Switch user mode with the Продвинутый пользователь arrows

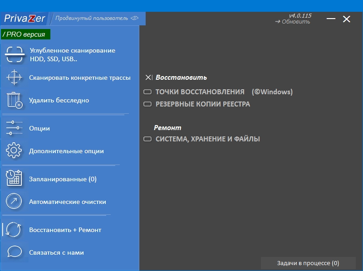[134, 18]
